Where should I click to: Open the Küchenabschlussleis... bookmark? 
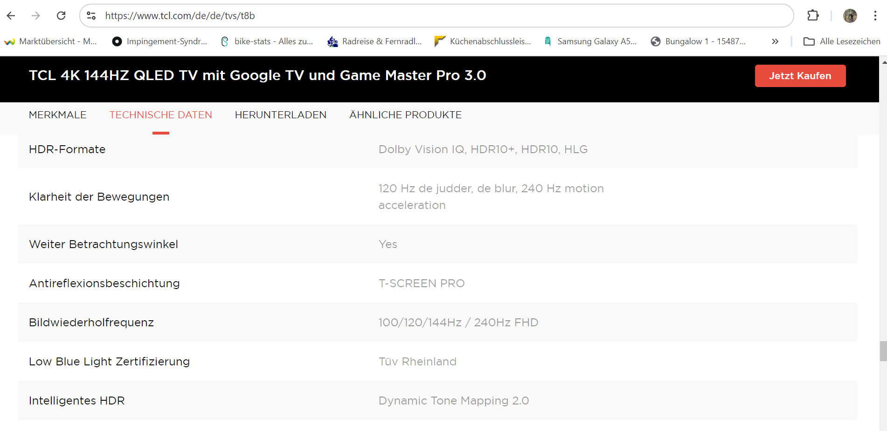tap(483, 41)
